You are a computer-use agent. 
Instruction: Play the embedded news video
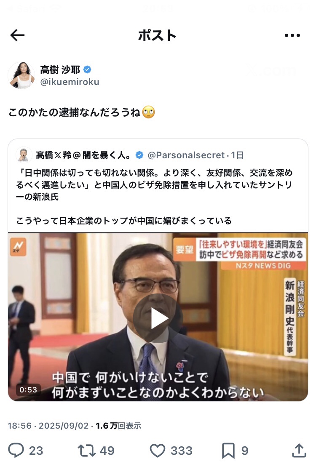(158, 318)
